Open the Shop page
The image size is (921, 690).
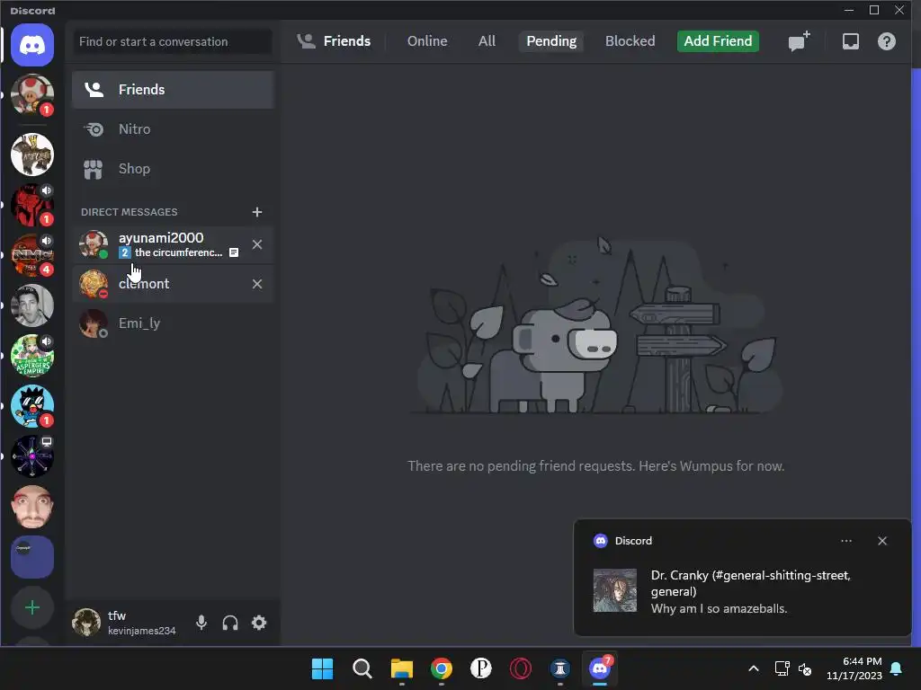tap(173, 169)
